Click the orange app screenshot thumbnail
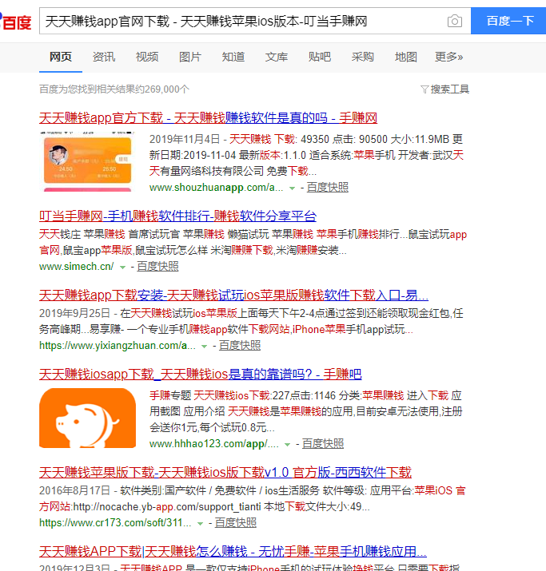Image resolution: width=546 pixels, height=571 pixels. point(87,161)
